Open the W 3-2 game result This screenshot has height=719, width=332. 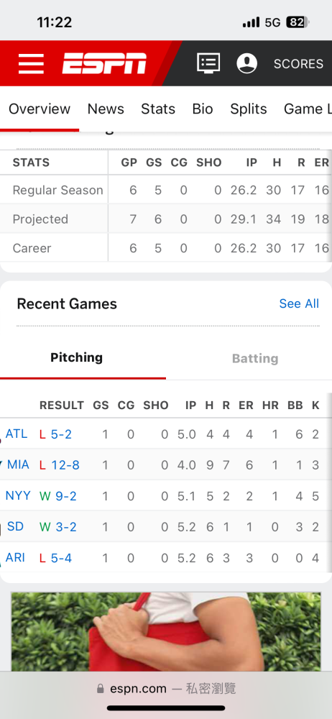tap(57, 527)
